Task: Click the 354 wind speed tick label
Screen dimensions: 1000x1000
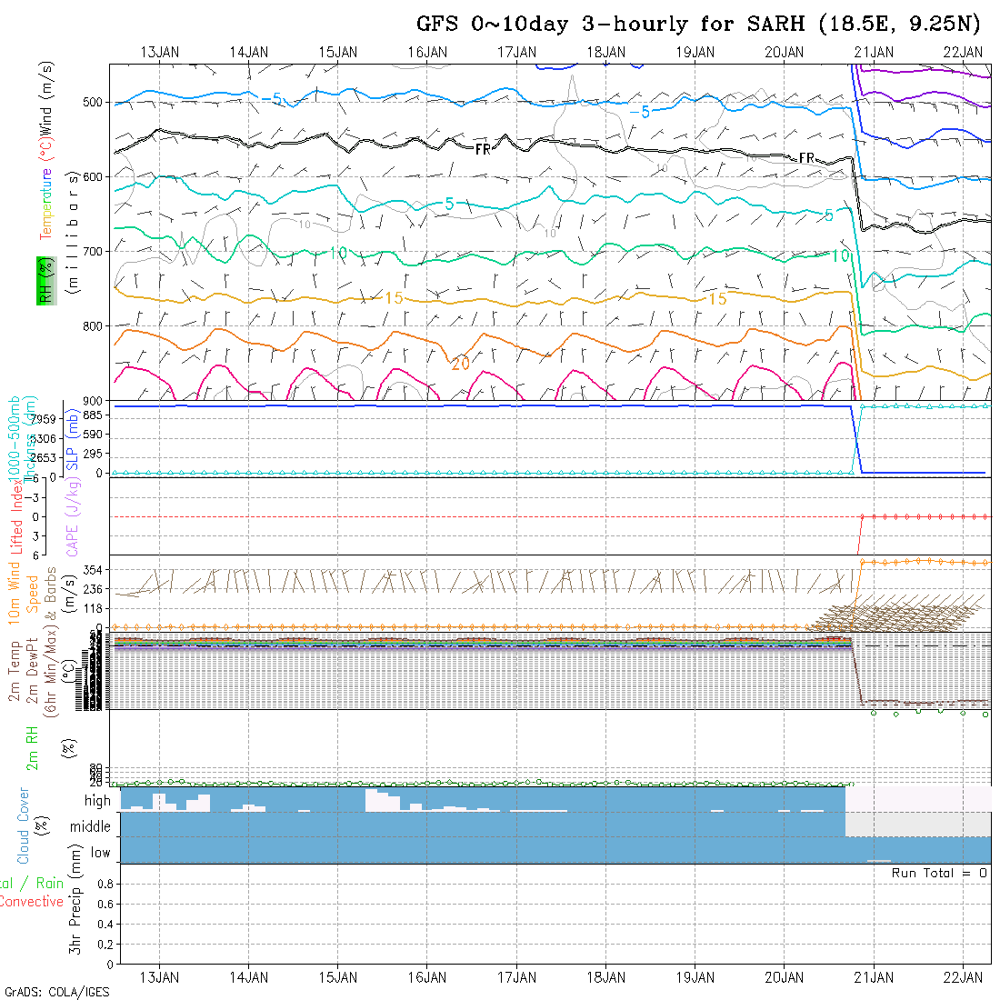Action: pyautogui.click(x=95, y=569)
